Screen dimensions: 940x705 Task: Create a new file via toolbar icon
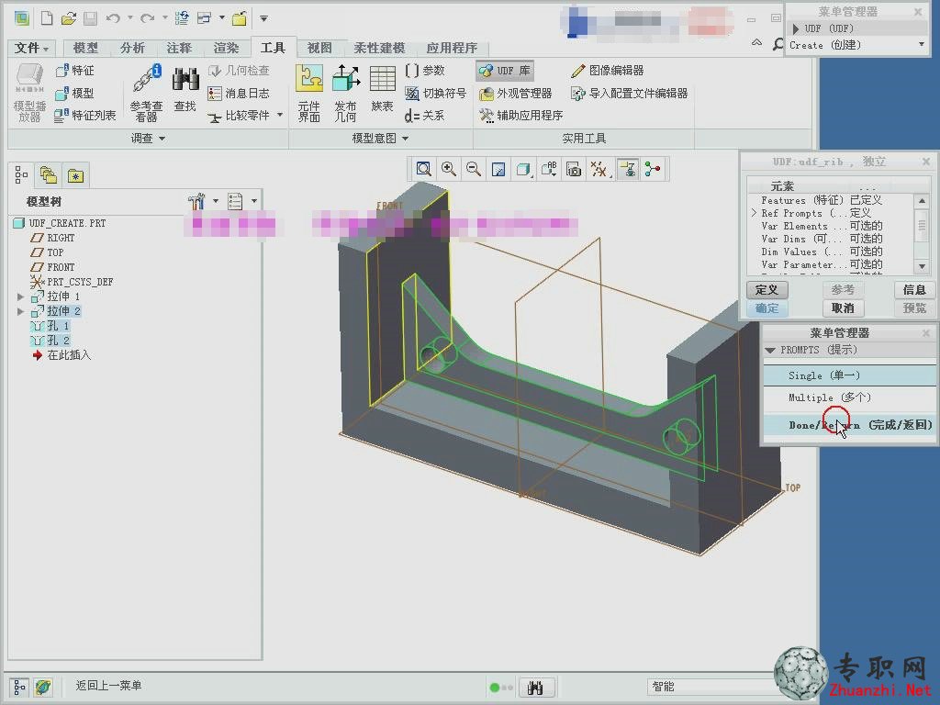click(x=47, y=18)
